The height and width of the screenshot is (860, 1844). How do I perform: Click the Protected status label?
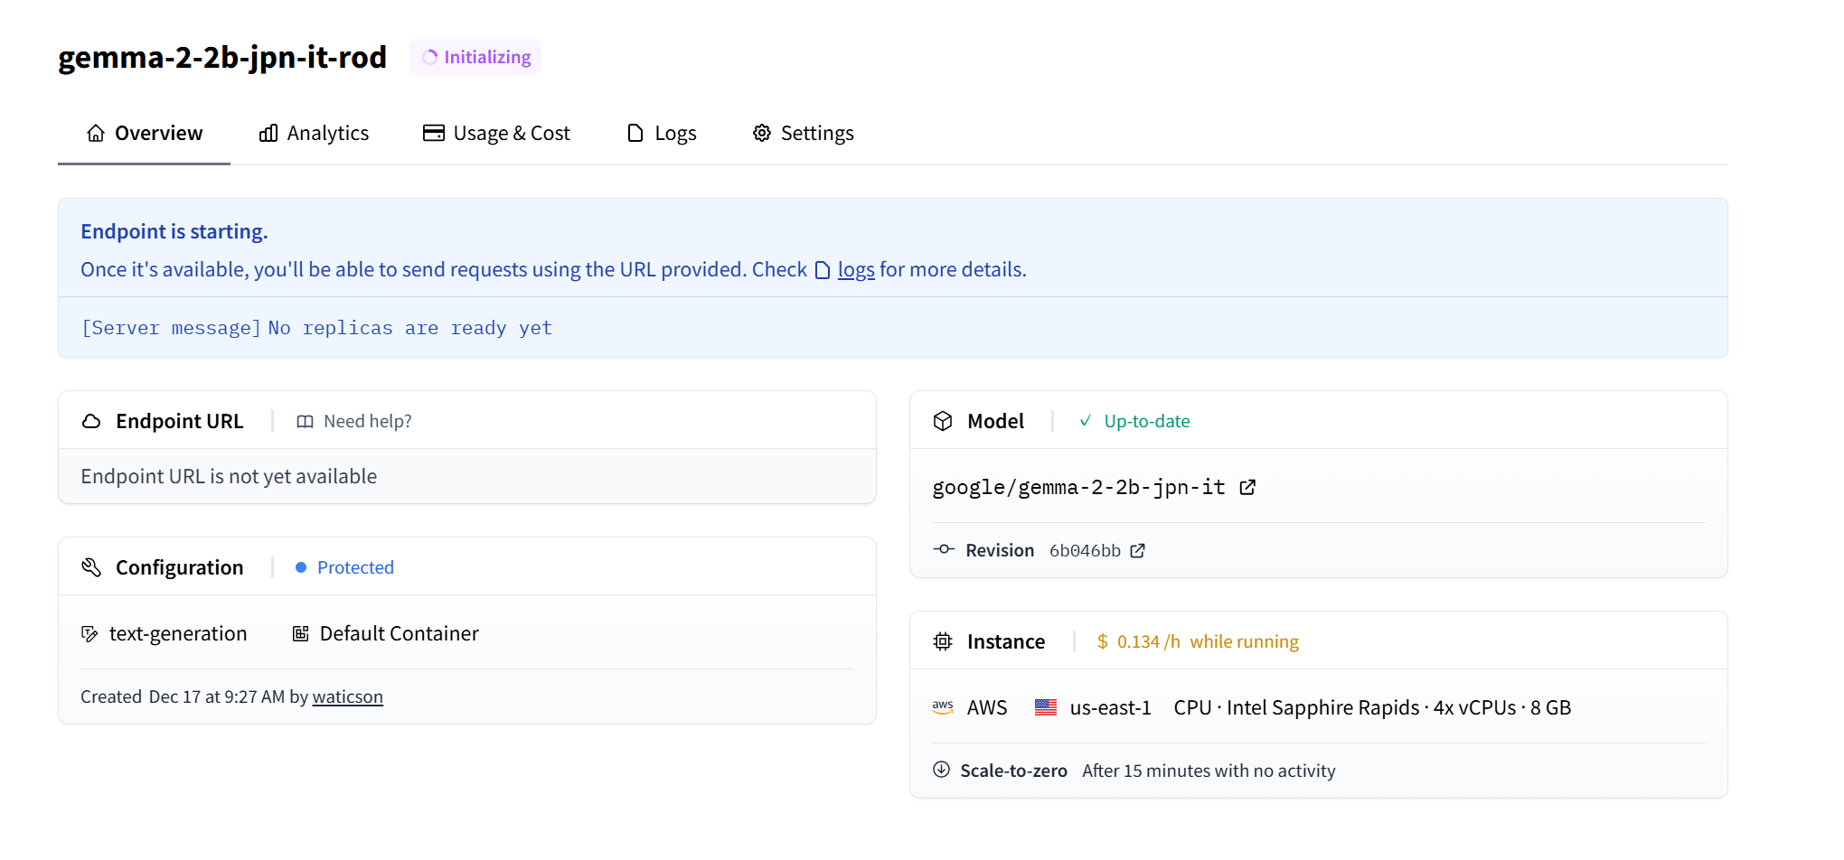coord(354,567)
